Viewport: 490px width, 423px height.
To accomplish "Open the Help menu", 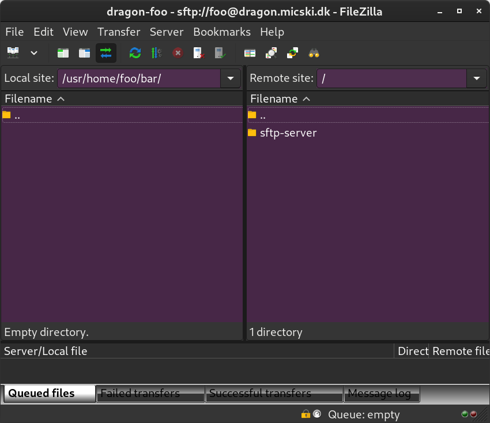I will point(272,32).
